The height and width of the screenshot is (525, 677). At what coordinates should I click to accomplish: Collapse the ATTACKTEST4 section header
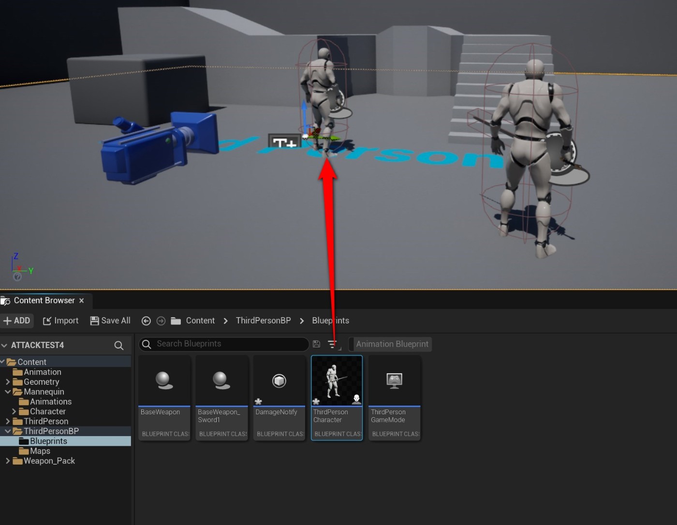tap(4, 345)
